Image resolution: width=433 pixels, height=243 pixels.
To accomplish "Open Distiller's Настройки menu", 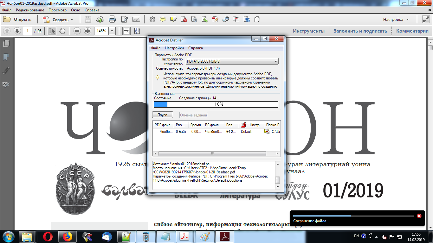I will tap(174, 48).
